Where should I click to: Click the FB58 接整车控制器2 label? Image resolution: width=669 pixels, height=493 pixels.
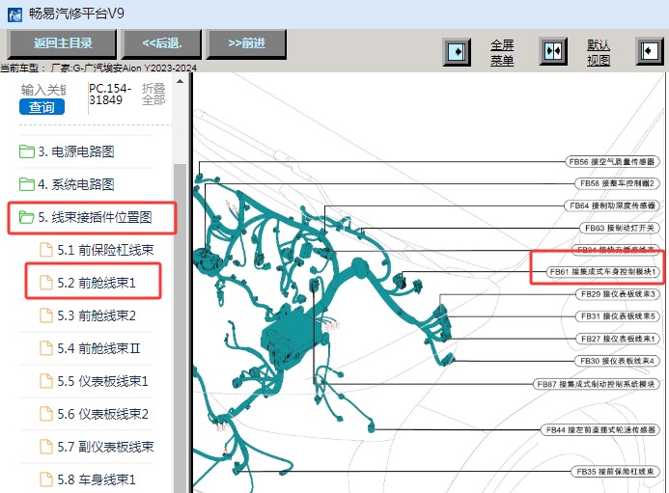pyautogui.click(x=617, y=184)
